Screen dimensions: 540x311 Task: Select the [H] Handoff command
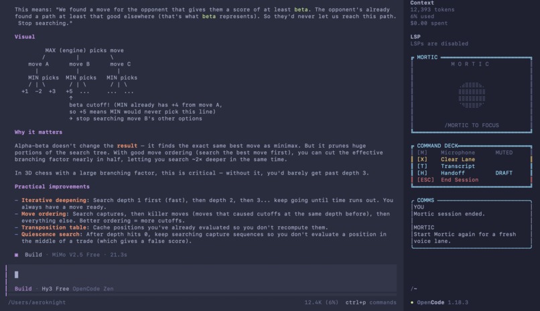(465, 173)
